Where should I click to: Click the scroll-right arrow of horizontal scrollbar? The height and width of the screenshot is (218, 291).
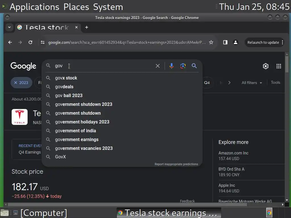click(283, 204)
